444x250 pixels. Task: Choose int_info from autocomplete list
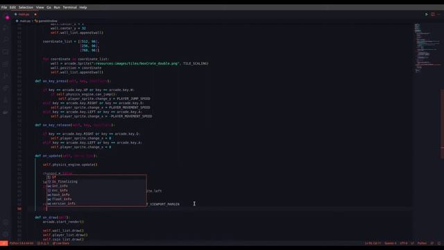(96, 186)
